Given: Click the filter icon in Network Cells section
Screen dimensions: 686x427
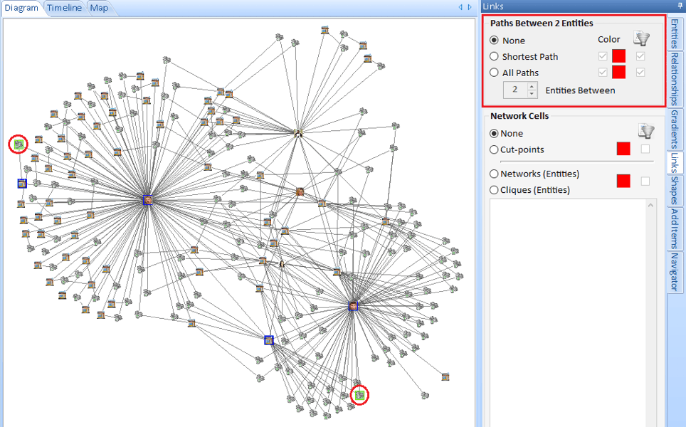Looking at the screenshot, I should click(646, 132).
